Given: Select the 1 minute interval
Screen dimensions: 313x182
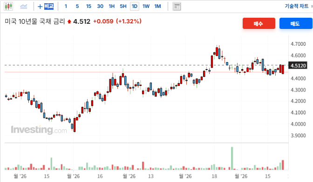Looking at the screenshot, I should [66, 7].
